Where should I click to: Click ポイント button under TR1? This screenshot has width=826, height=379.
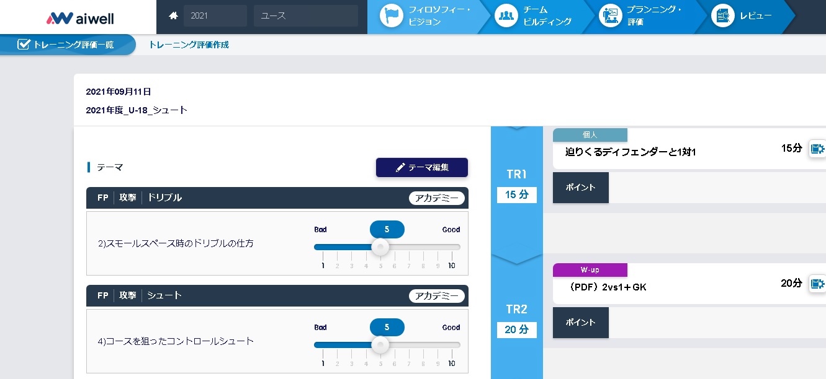point(581,188)
